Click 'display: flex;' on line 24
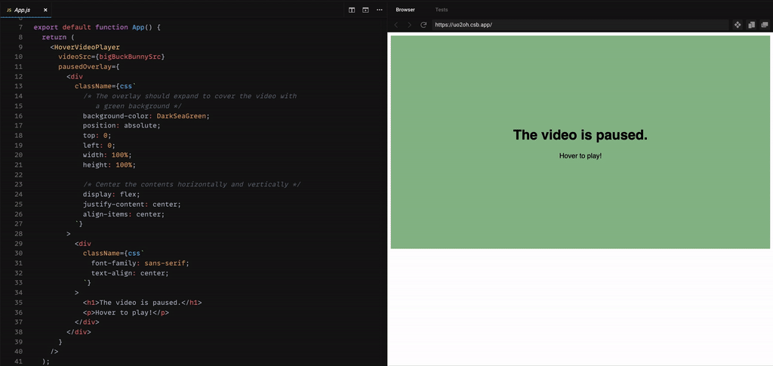 click(112, 194)
